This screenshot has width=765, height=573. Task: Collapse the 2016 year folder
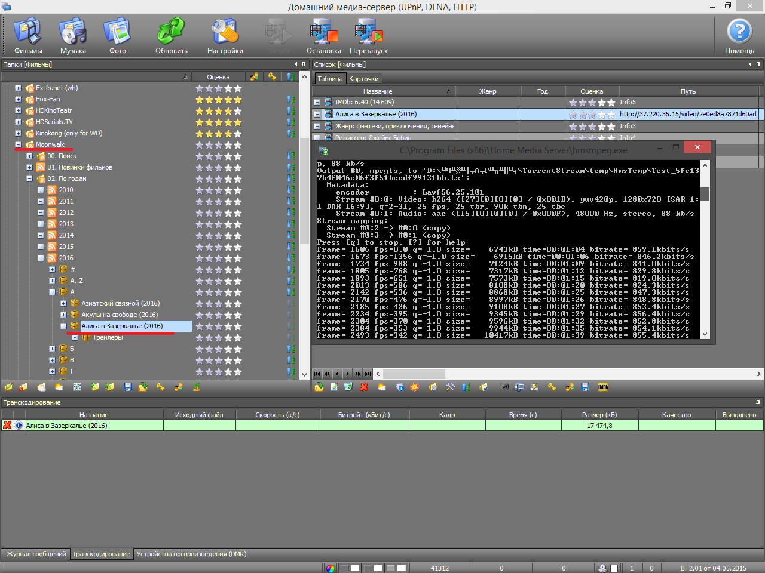41,258
